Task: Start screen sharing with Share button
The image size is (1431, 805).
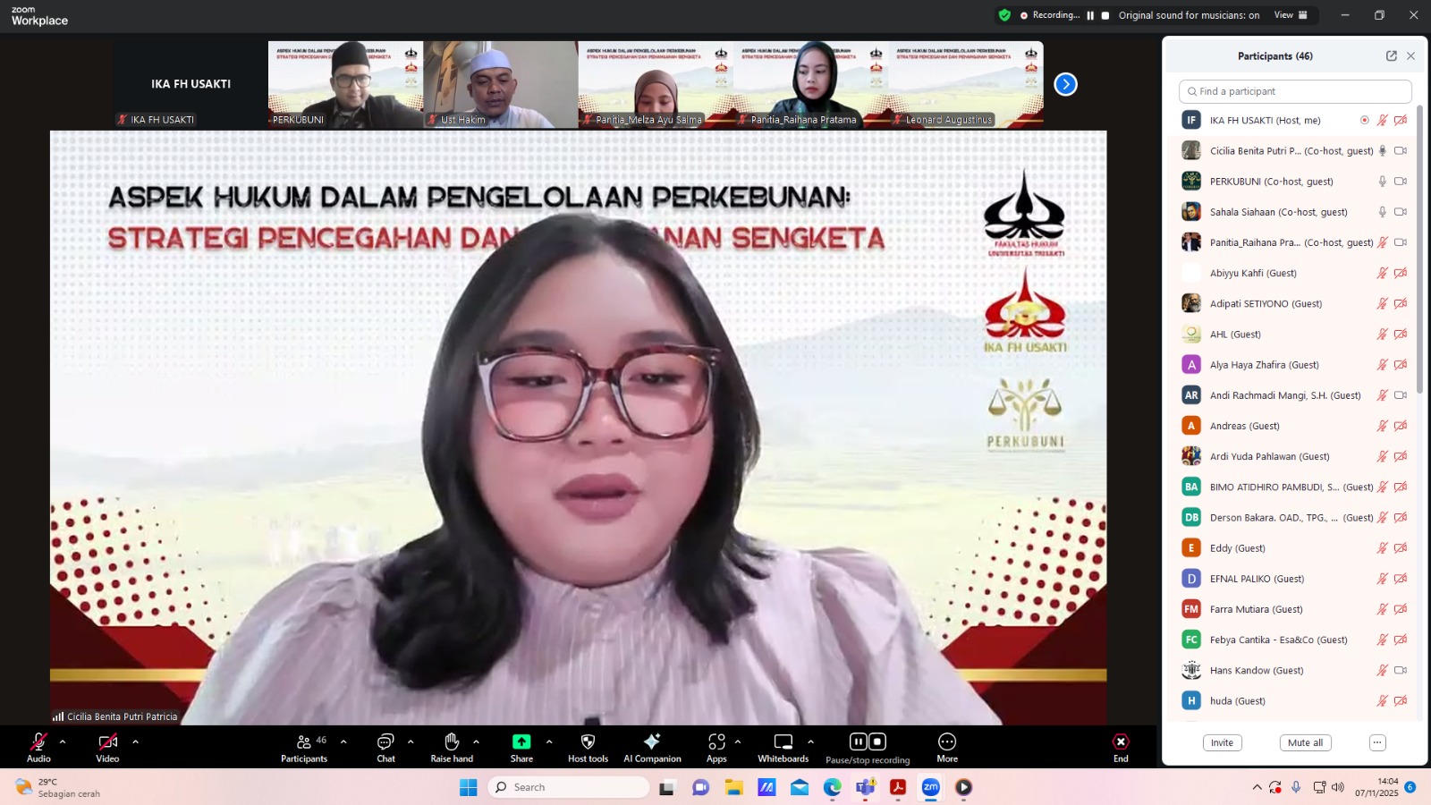Action: (521, 742)
